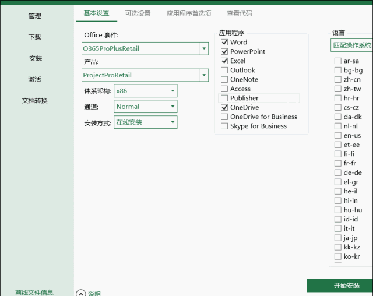Open the 通道 Normal dropdown

[x=146, y=107]
